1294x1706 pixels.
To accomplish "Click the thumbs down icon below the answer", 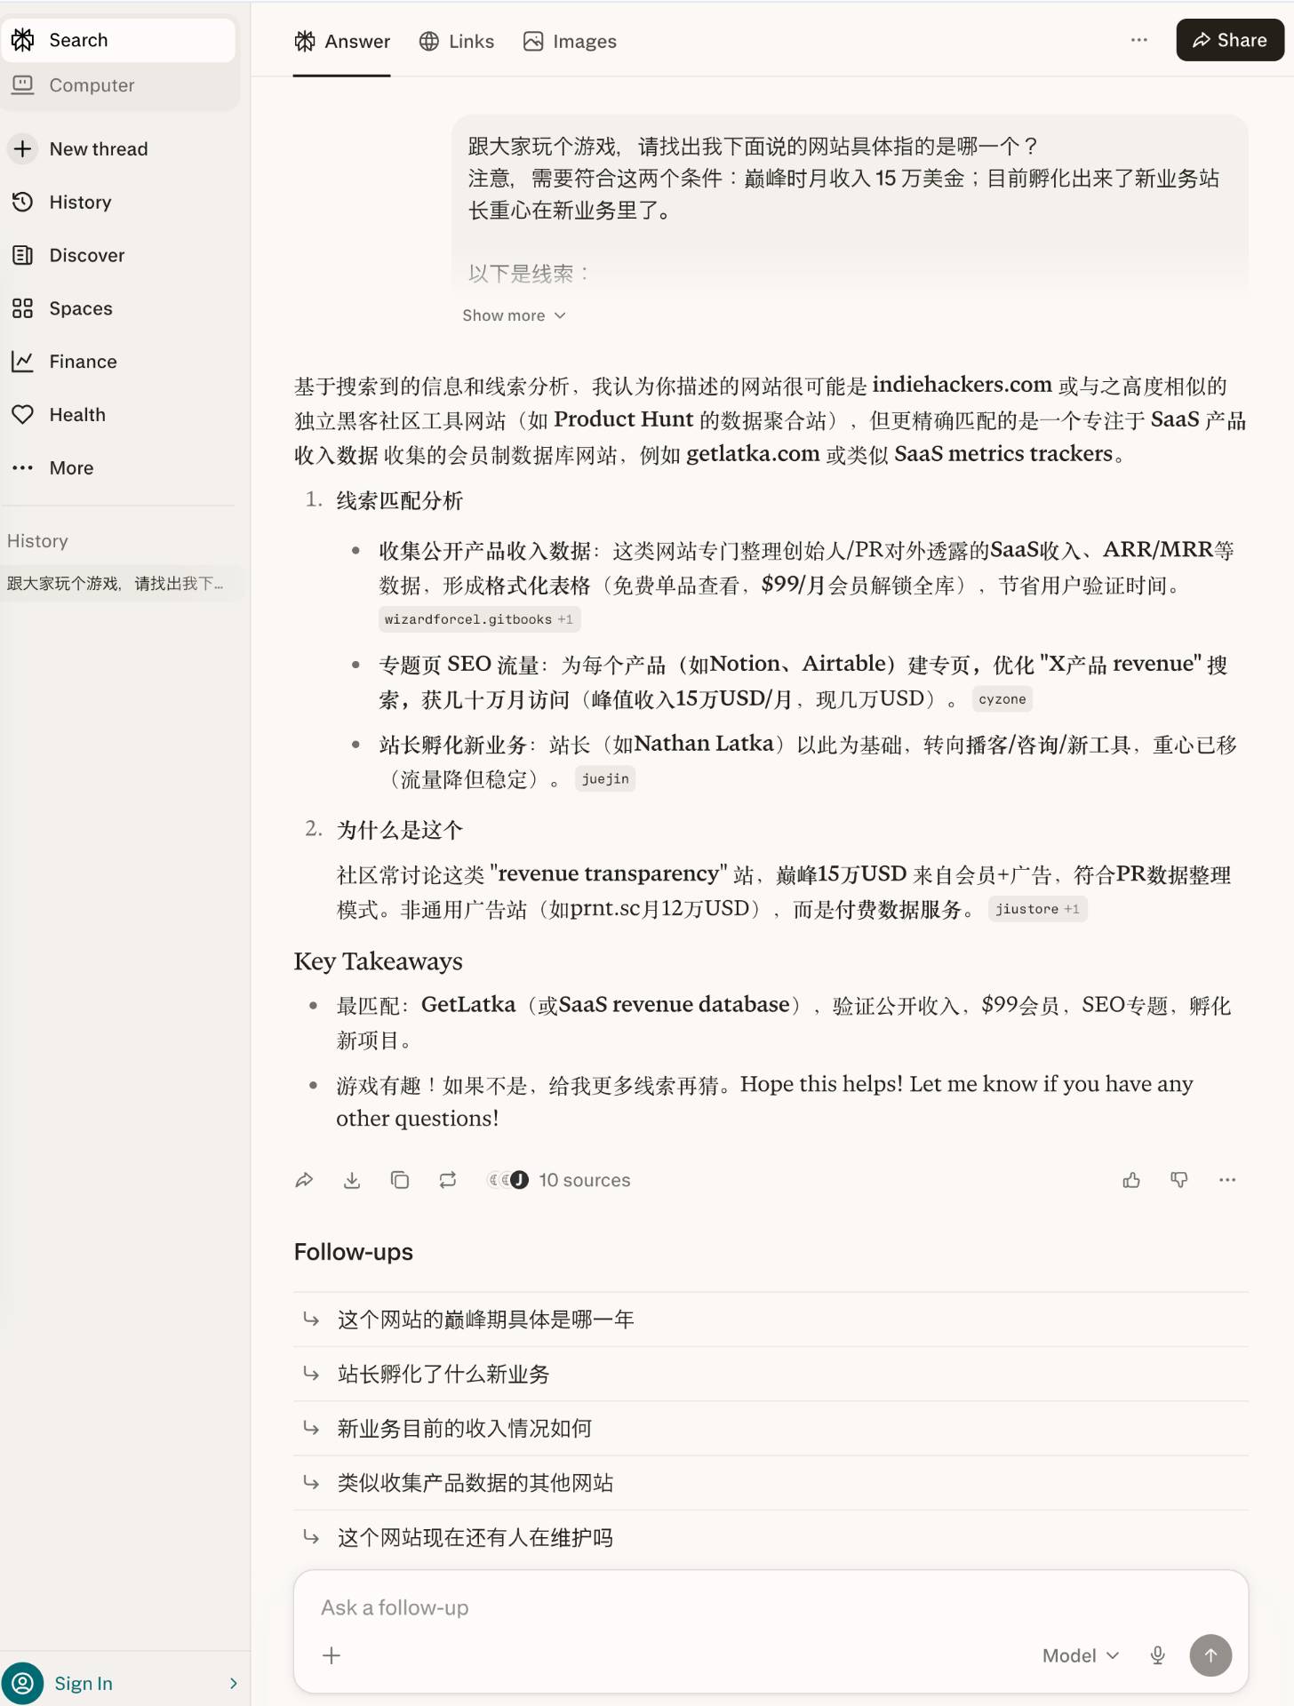I will coord(1179,1180).
